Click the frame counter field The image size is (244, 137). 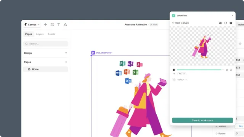[x=182, y=73]
